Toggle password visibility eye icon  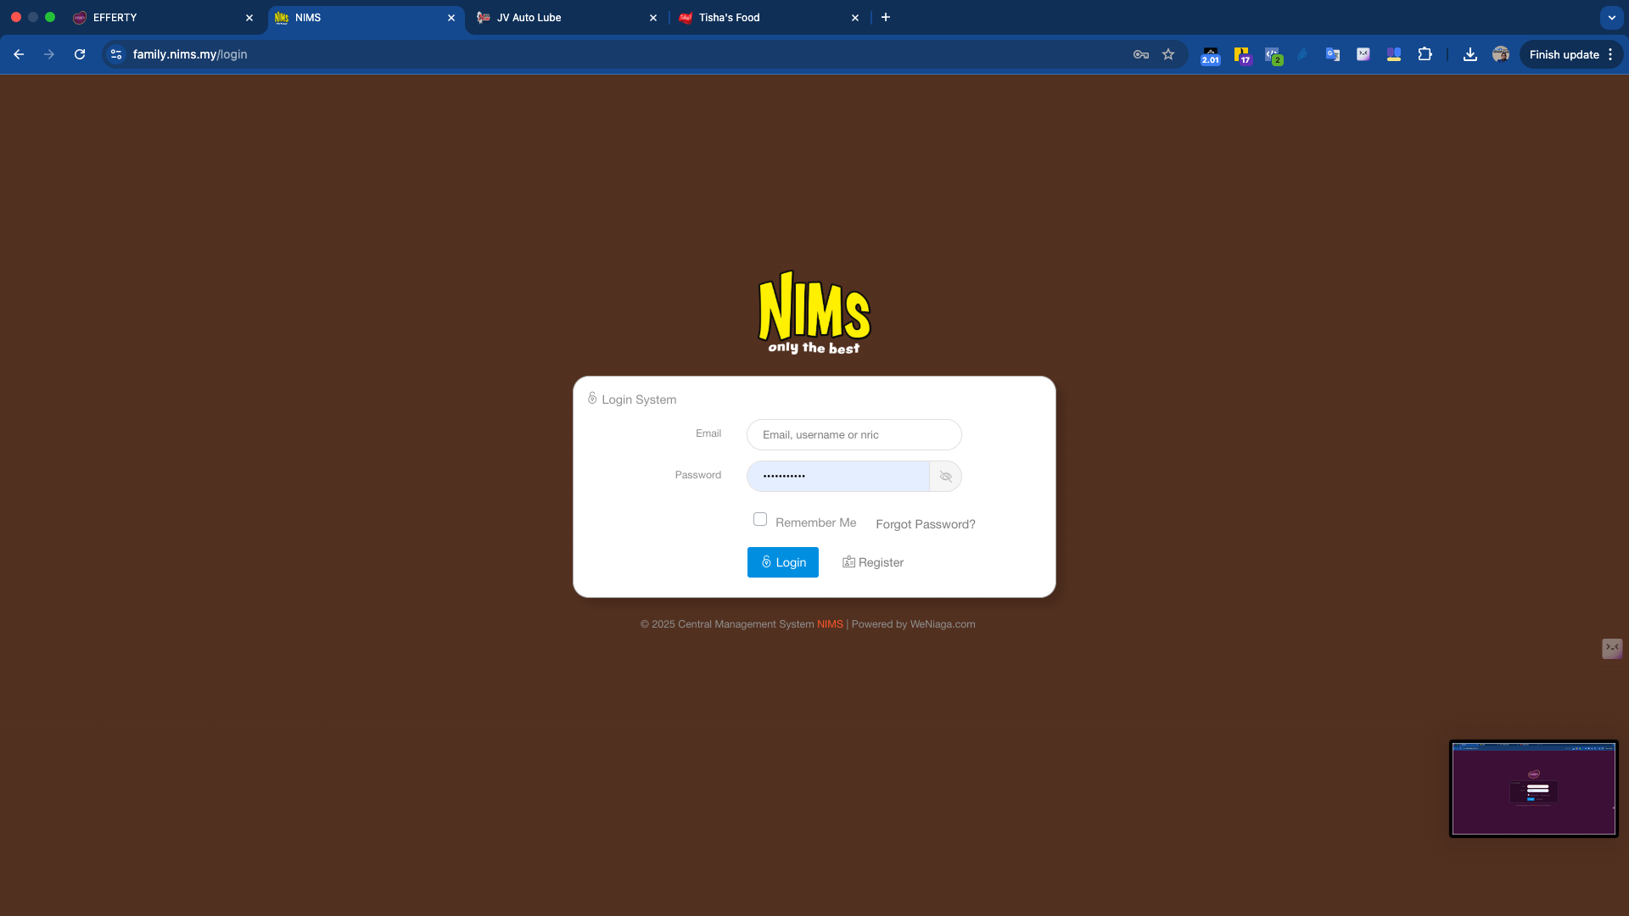[946, 477]
